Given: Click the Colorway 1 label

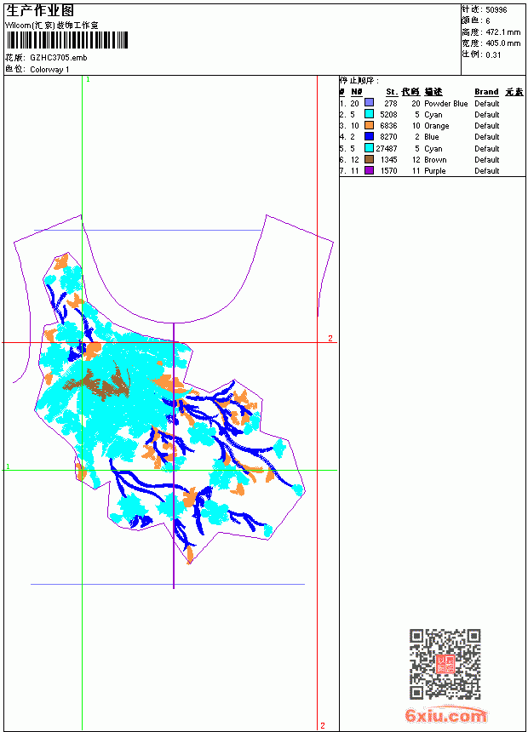Looking at the screenshot, I should coord(49,70).
